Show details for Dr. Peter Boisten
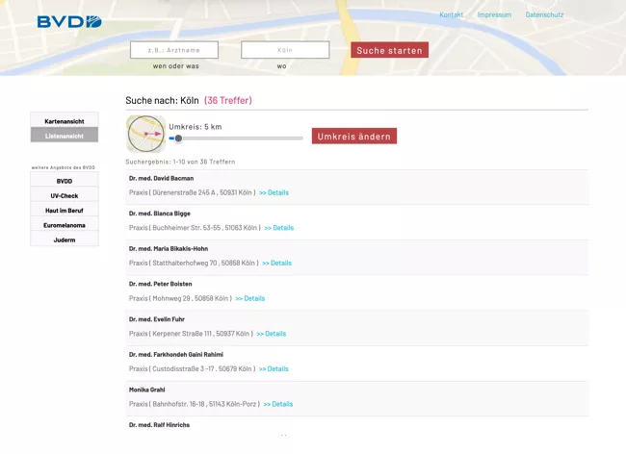 click(250, 298)
